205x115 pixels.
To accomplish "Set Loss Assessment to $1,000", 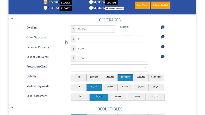I will (x=99, y=97).
